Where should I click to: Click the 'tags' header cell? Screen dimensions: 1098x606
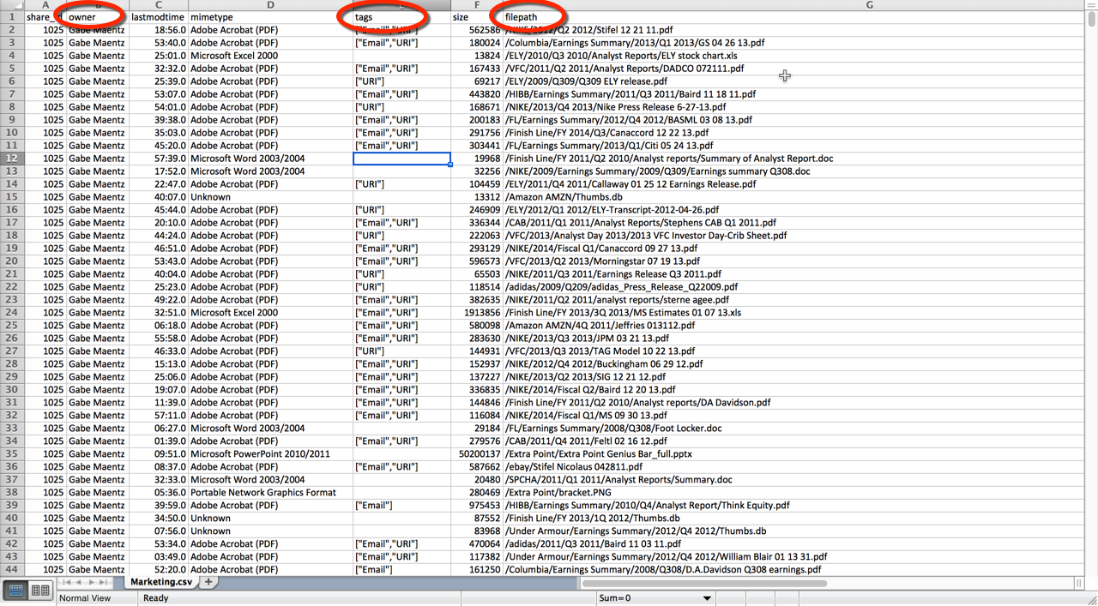[x=401, y=17]
